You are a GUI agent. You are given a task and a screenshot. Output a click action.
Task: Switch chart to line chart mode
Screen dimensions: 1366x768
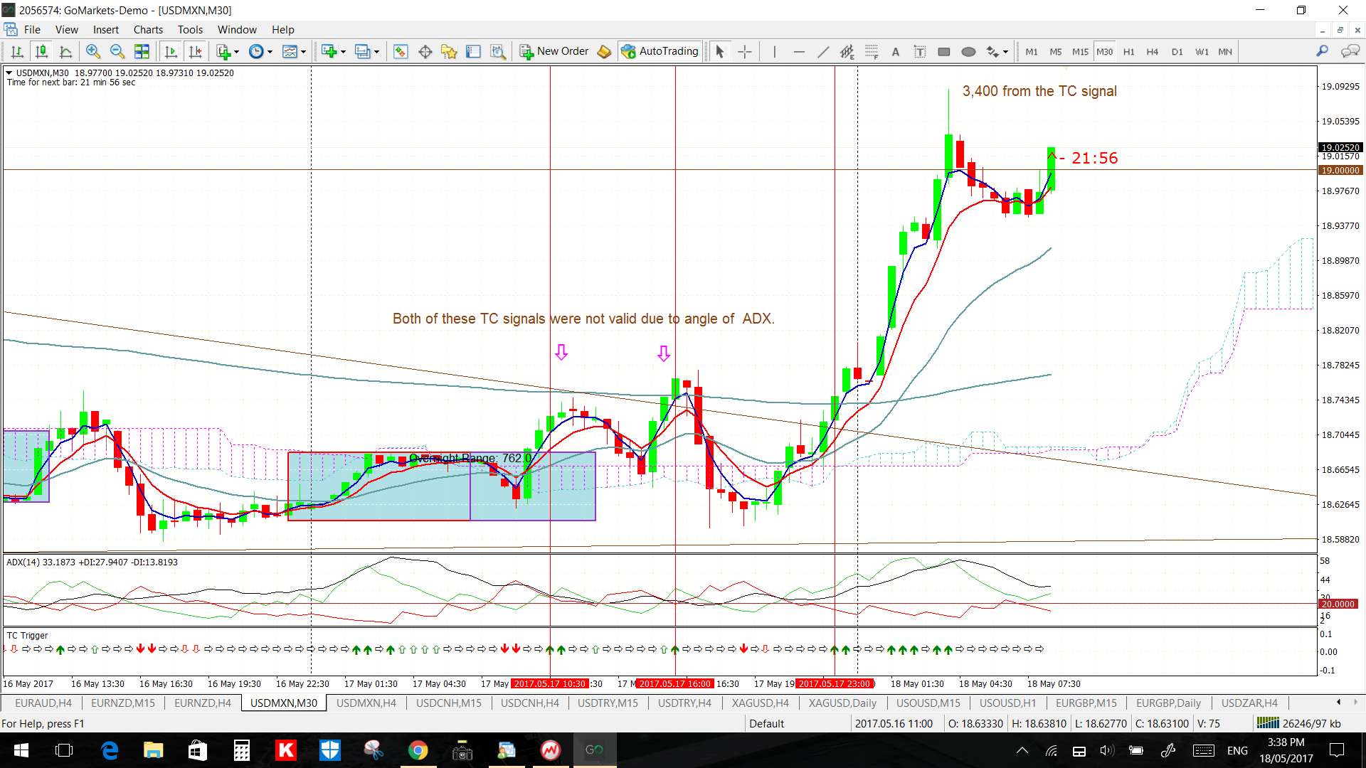point(65,51)
